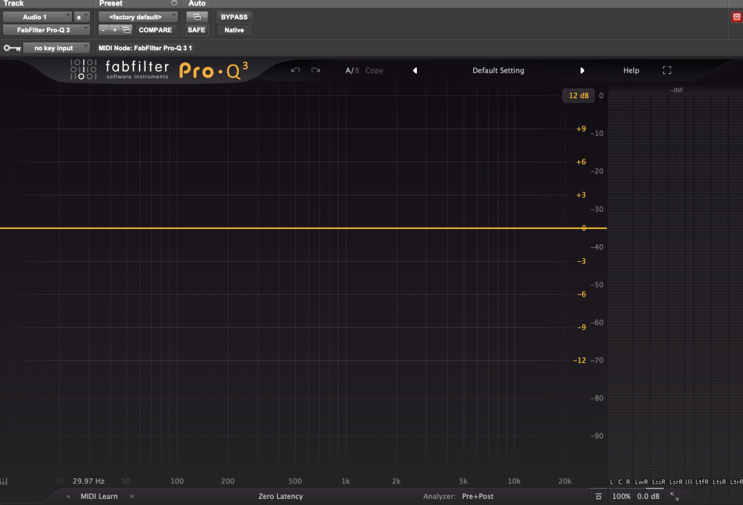Open the factory default preset dropdown
Image resolution: width=743 pixels, height=505 pixels.
138,17
